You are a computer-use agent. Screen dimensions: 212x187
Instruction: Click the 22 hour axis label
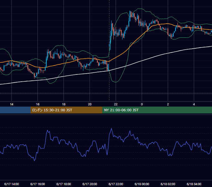[x=116, y=104]
